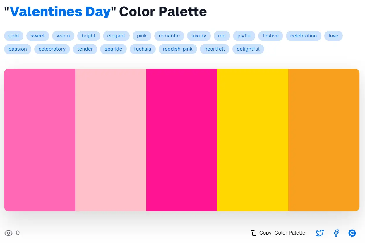Select the orange color swatch
The width and height of the screenshot is (365, 243).
(324, 140)
